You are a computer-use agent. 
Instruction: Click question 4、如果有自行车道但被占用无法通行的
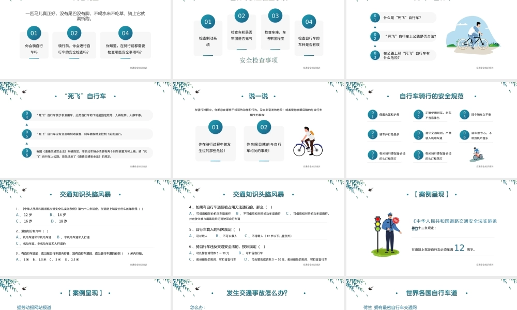231,207
